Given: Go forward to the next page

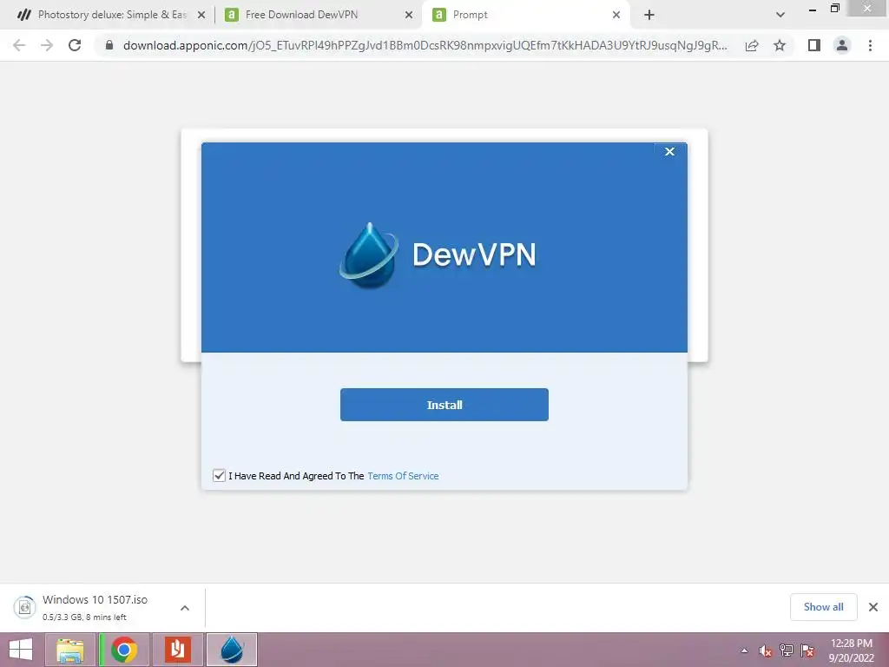Looking at the screenshot, I should coord(47,45).
